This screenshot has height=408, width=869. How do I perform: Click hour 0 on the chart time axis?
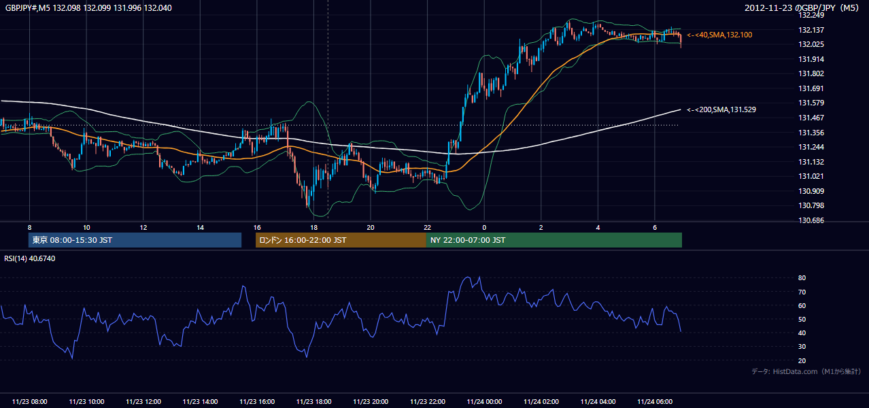point(484,227)
